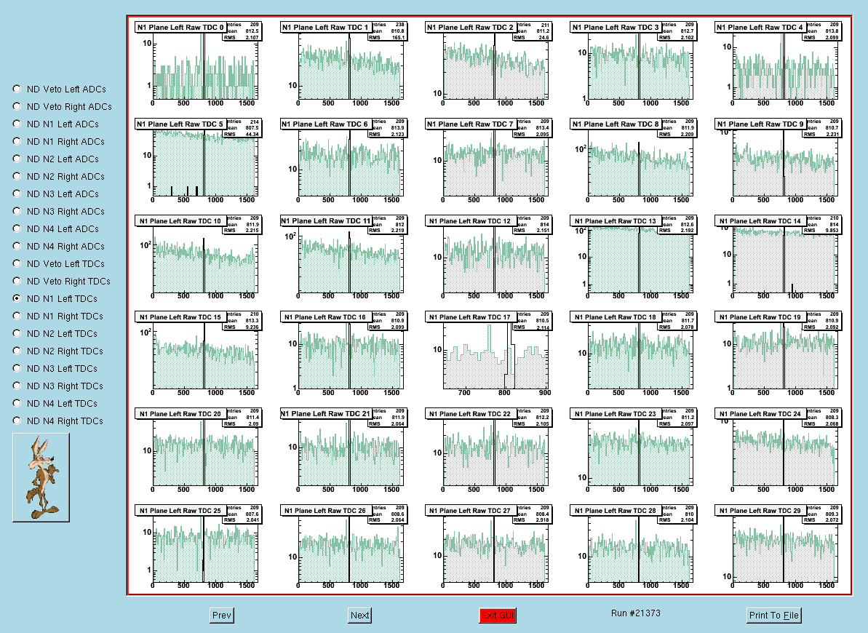
Task: Choose ND N1 Right ADCs
Action: click(x=17, y=141)
